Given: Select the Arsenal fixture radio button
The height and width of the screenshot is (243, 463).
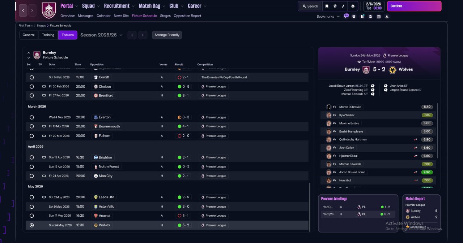Looking at the screenshot, I should pyautogui.click(x=32, y=216).
